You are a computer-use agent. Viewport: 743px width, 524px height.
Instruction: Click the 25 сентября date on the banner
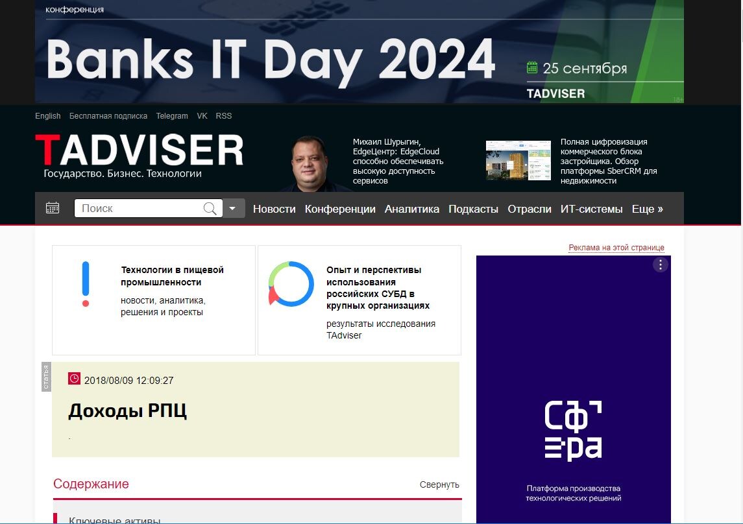tap(585, 69)
